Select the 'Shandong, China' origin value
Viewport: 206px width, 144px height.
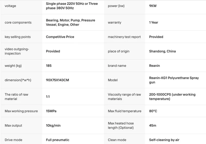[x=162, y=51]
